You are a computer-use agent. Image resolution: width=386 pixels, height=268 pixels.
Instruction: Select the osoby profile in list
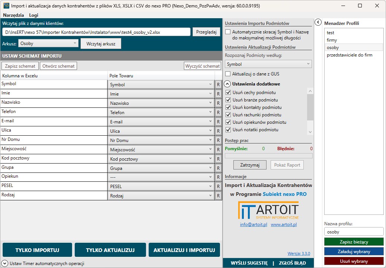pos(354,48)
